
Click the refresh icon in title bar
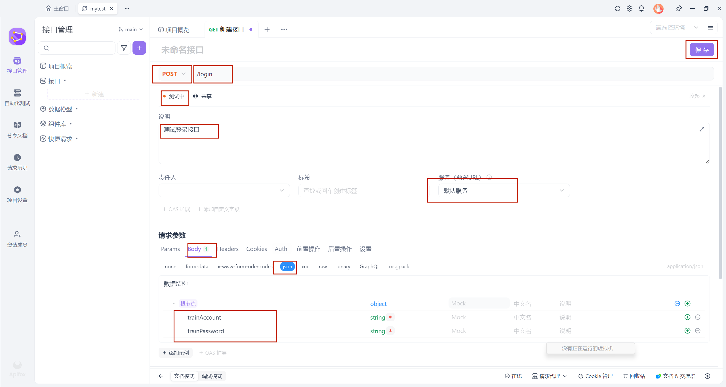pos(617,8)
